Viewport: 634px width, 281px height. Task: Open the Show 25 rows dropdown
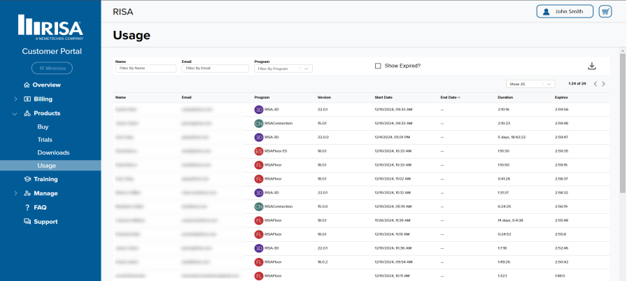point(530,84)
